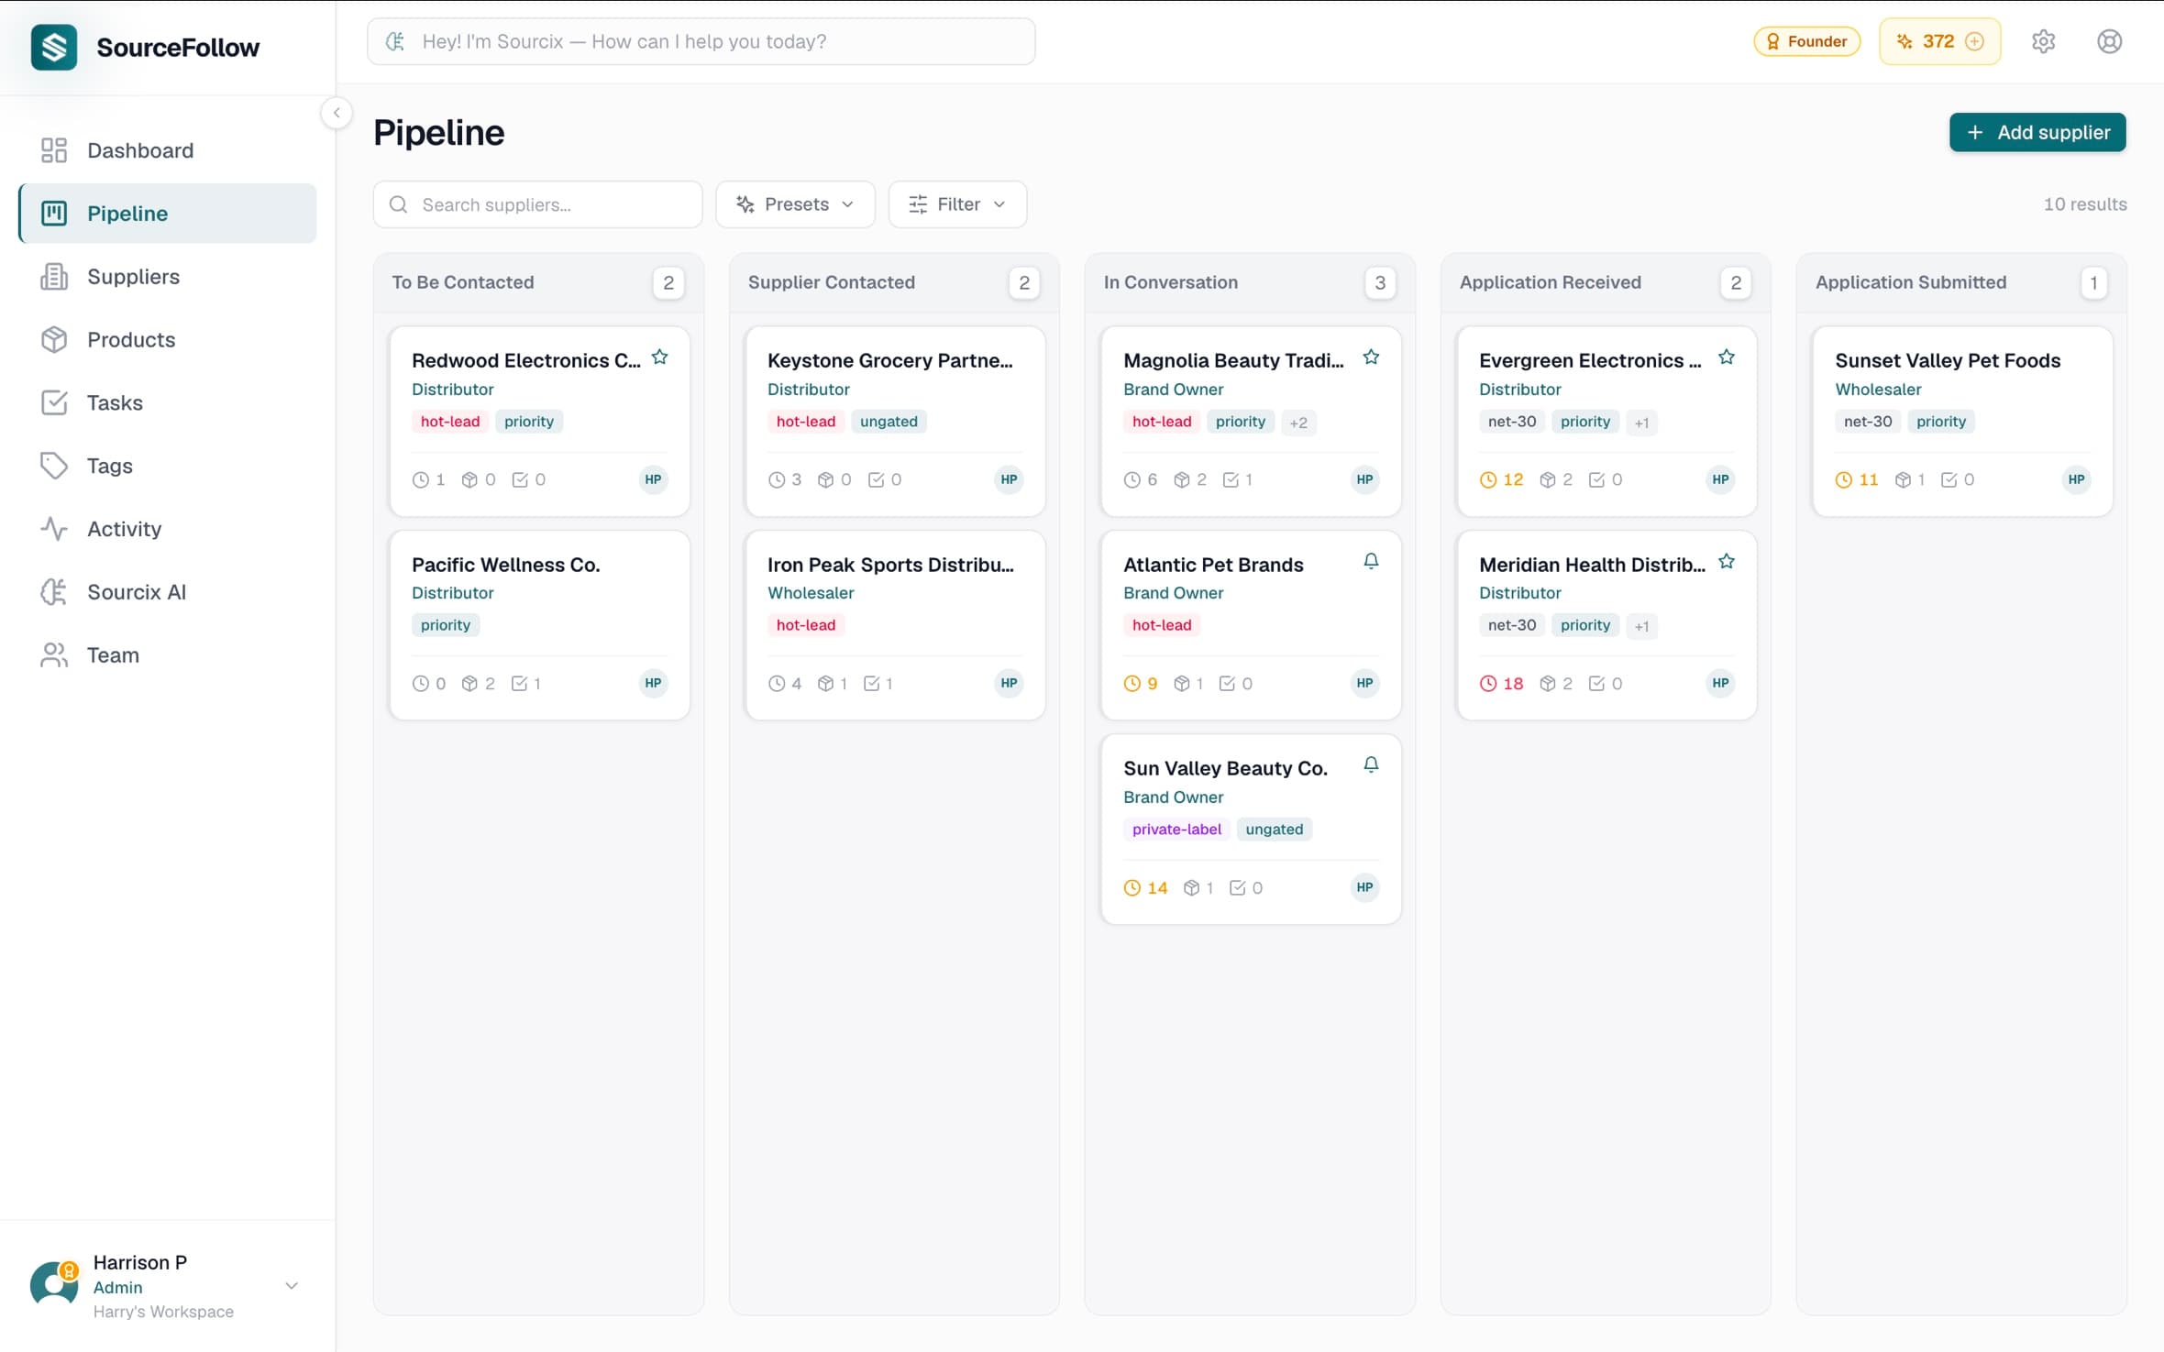Open the Dashboard from the sidebar

pos(139,149)
